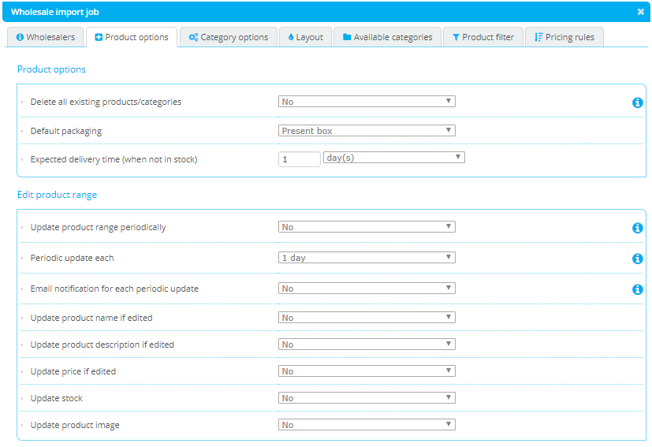Open the Update stock dropdown
Image resolution: width=652 pixels, height=447 pixels.
(367, 398)
